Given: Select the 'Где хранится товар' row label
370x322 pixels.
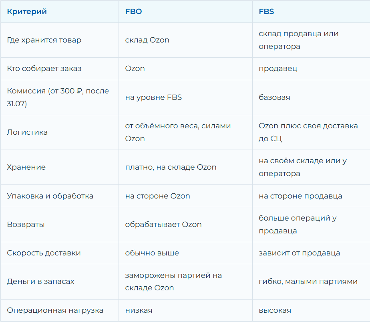Looking at the screenshot, I should tap(44, 40).
